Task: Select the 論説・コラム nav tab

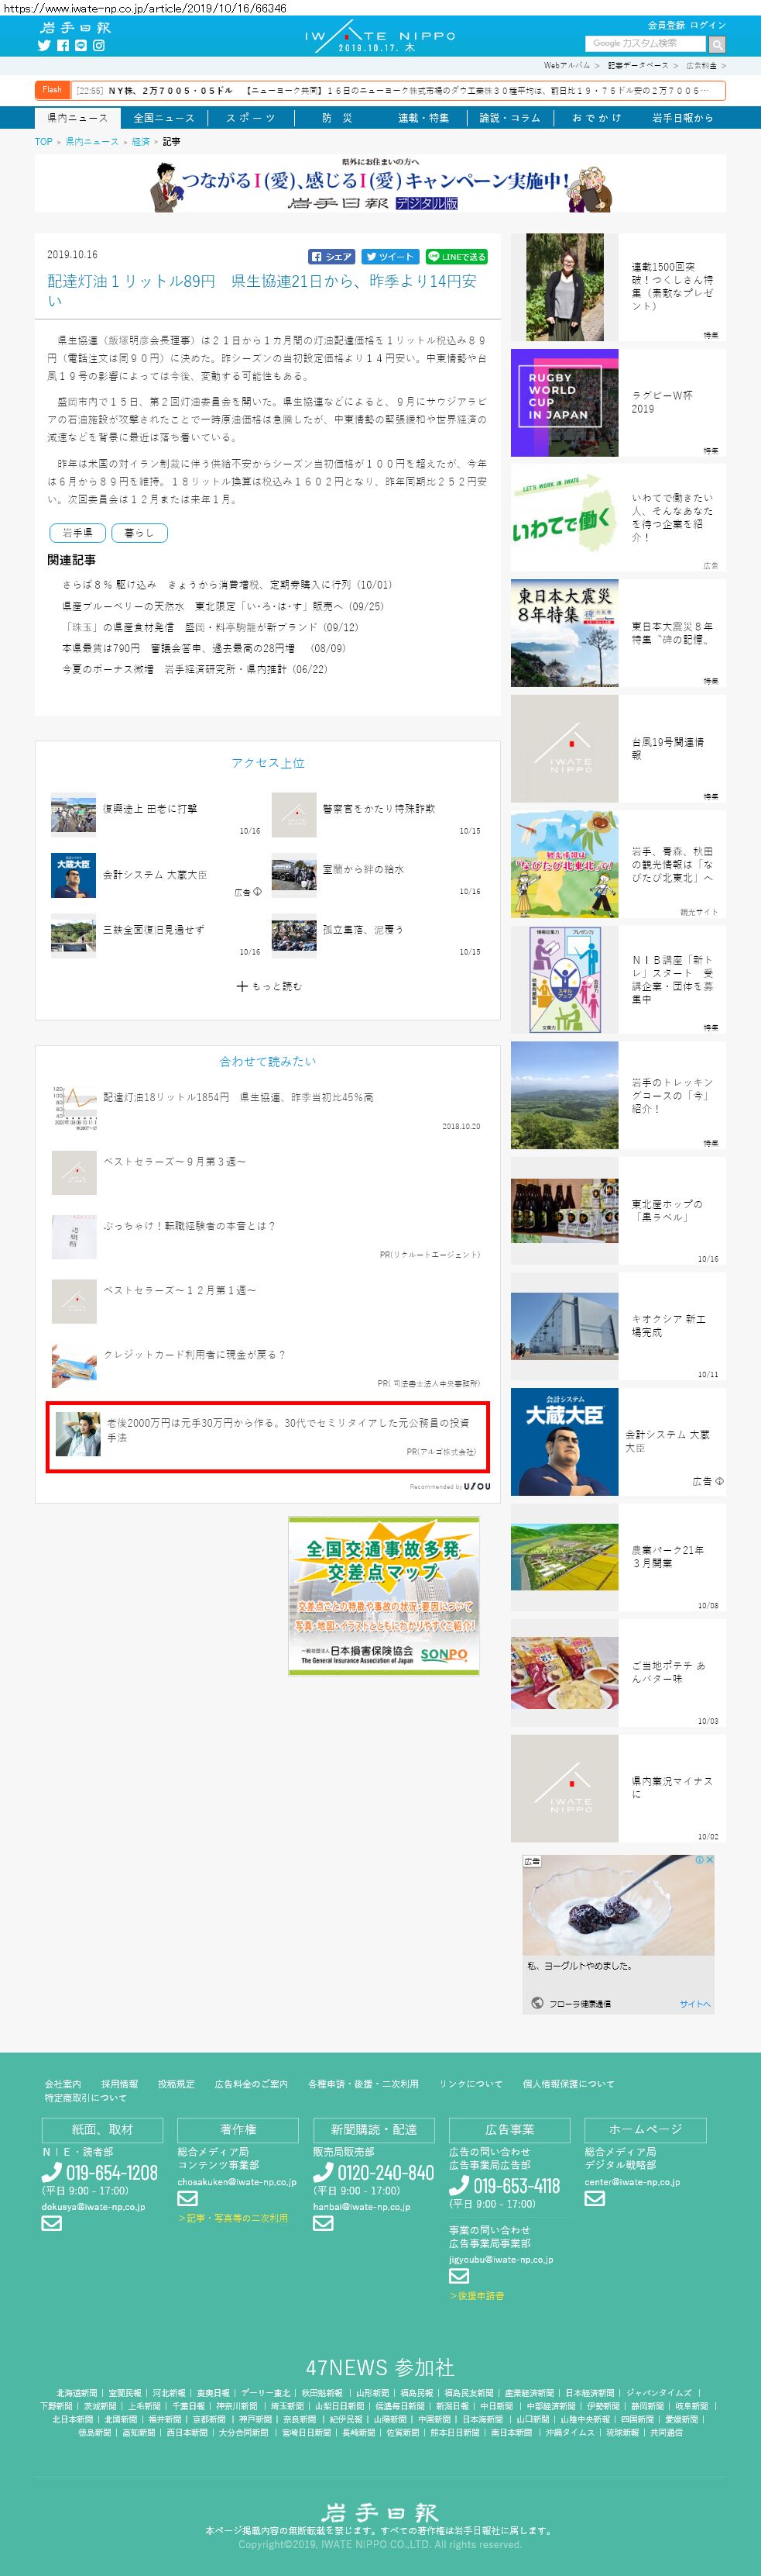Action: click(x=509, y=118)
